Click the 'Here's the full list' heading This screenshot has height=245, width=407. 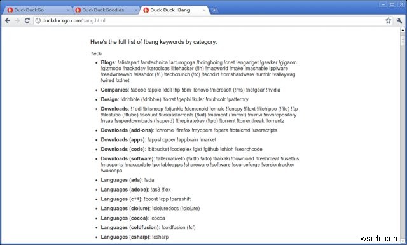coord(154,42)
